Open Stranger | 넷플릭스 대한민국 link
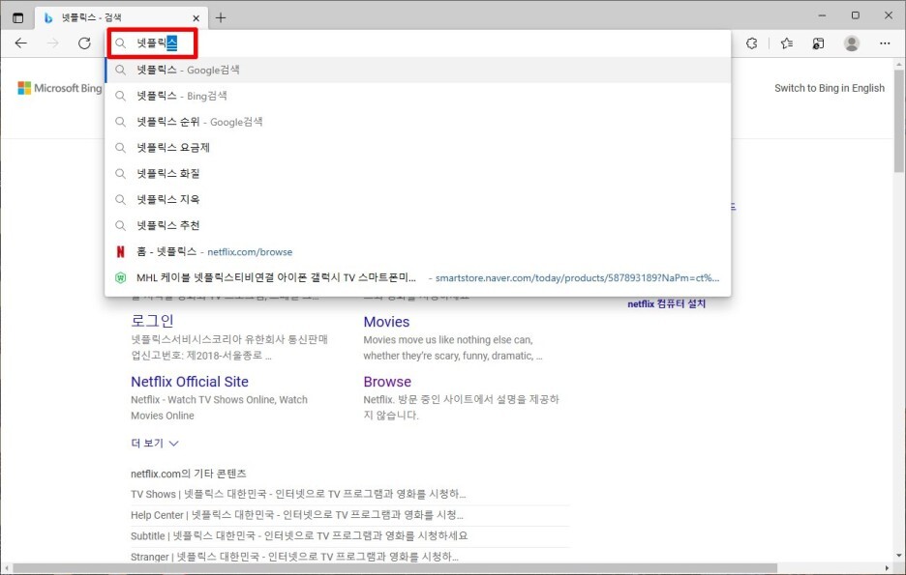This screenshot has height=575, width=906. click(294, 557)
